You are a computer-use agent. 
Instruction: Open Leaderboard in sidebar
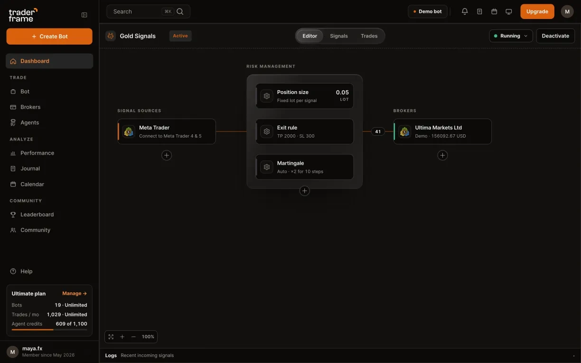coord(49,214)
